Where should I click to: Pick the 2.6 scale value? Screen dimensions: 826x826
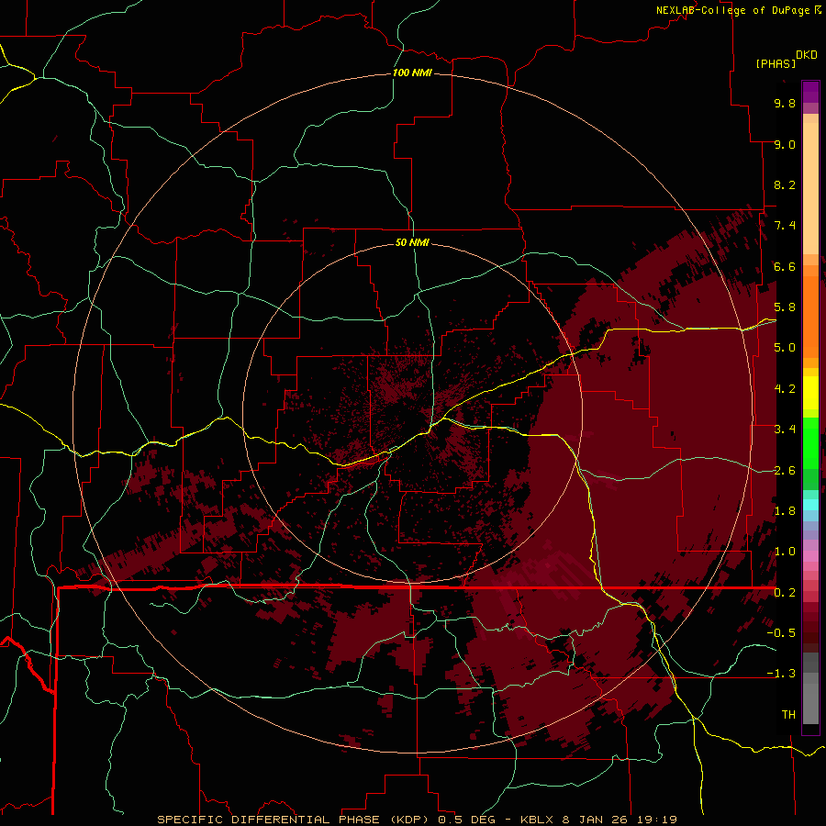[785, 471]
